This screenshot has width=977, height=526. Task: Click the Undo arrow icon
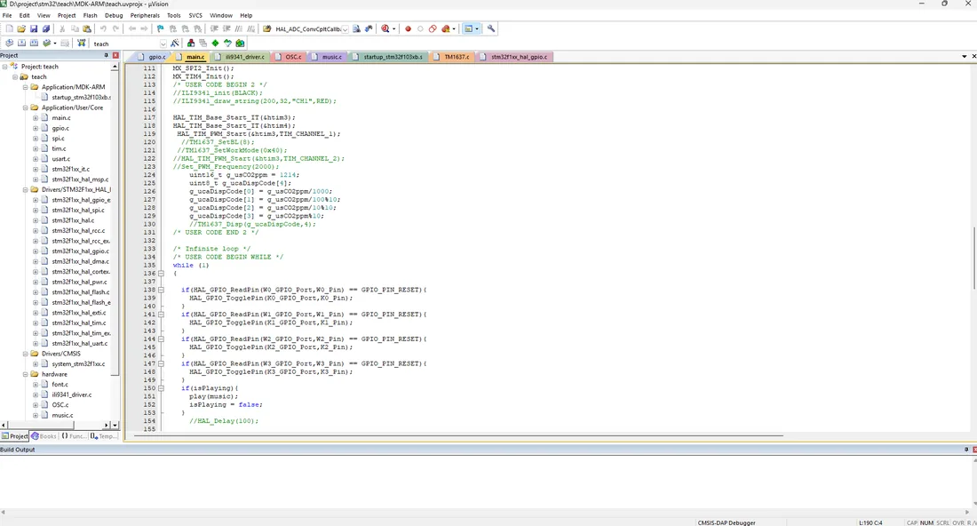pyautogui.click(x=103, y=28)
